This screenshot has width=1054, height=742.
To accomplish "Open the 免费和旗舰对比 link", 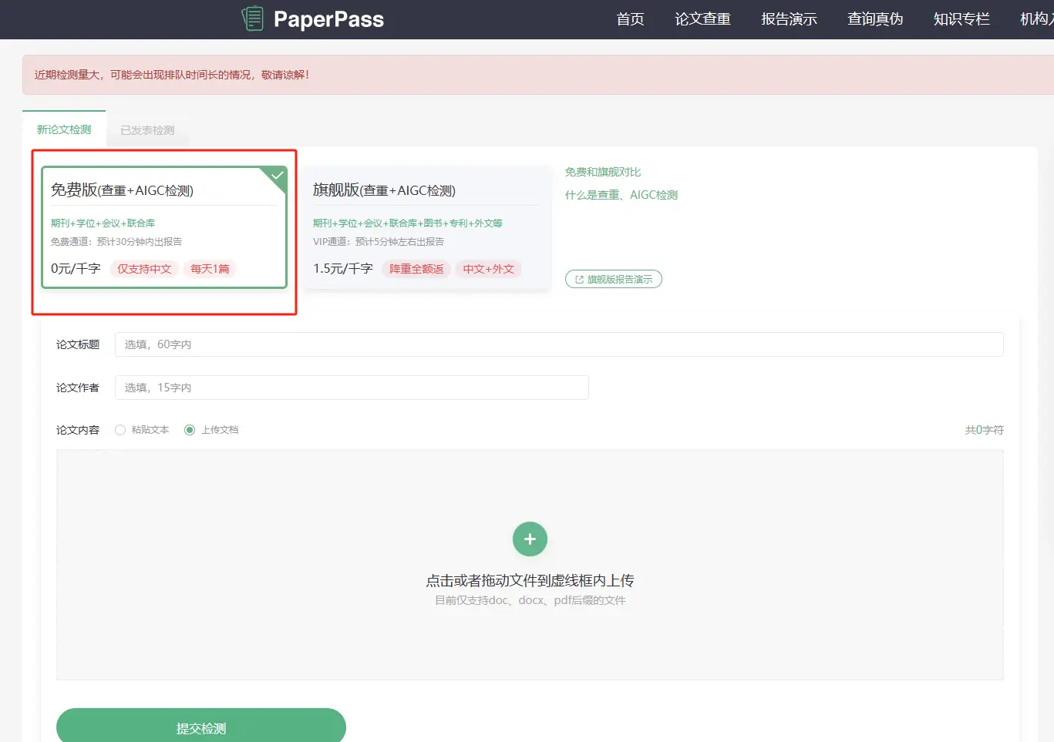I will (x=603, y=172).
